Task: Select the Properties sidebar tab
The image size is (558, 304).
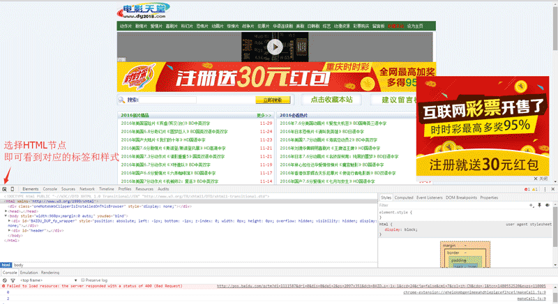Action: pos(489,198)
